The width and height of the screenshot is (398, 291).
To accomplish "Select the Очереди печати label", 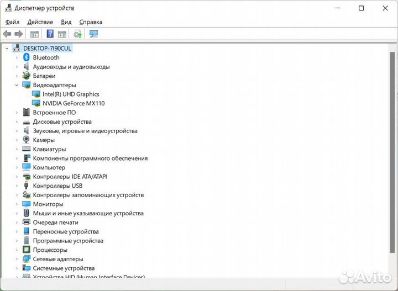I will click(x=56, y=223).
